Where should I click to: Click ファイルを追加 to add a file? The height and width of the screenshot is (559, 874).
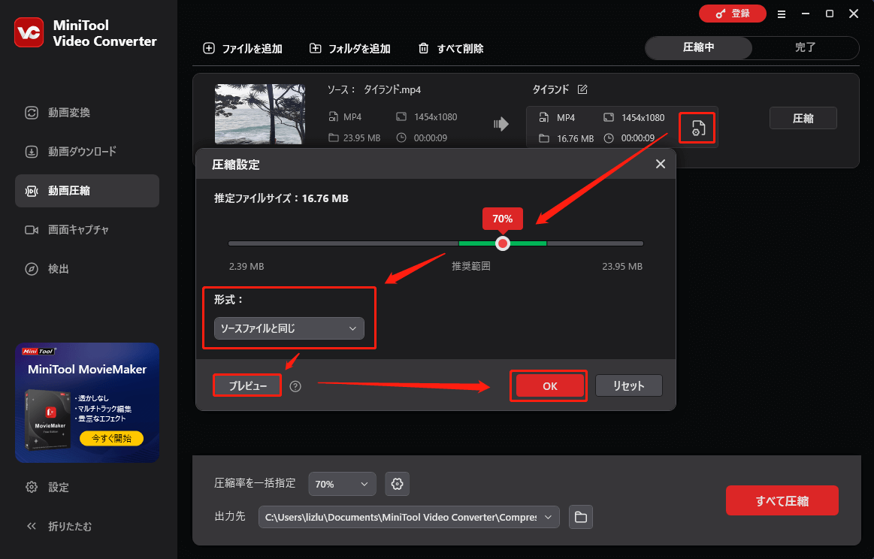point(243,49)
